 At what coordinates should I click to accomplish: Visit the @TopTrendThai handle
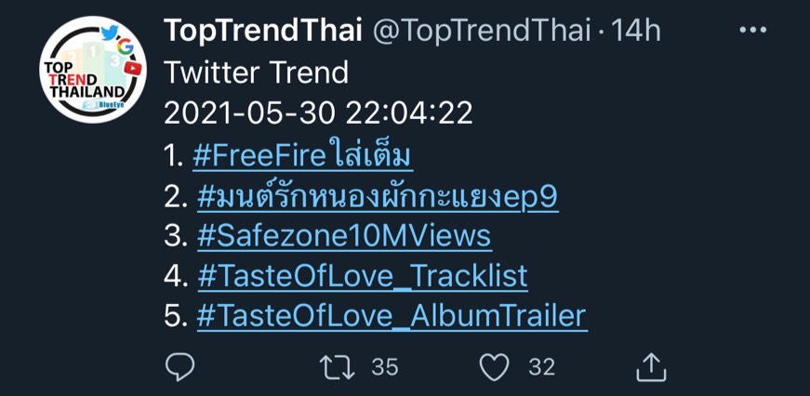pyautogui.click(x=482, y=31)
